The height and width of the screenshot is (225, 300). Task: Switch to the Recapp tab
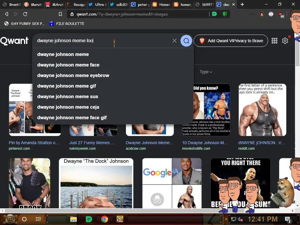pyautogui.click(x=76, y=4)
